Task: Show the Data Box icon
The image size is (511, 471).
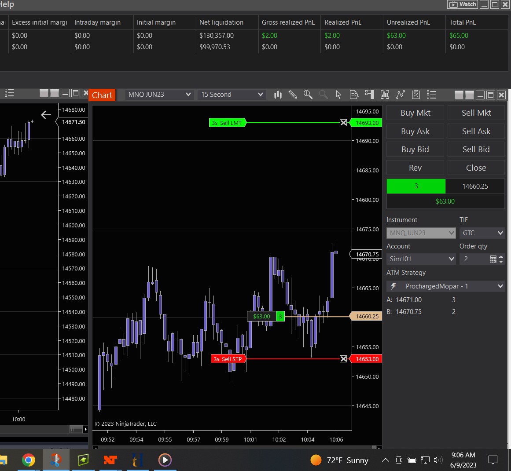Action: pos(354,95)
